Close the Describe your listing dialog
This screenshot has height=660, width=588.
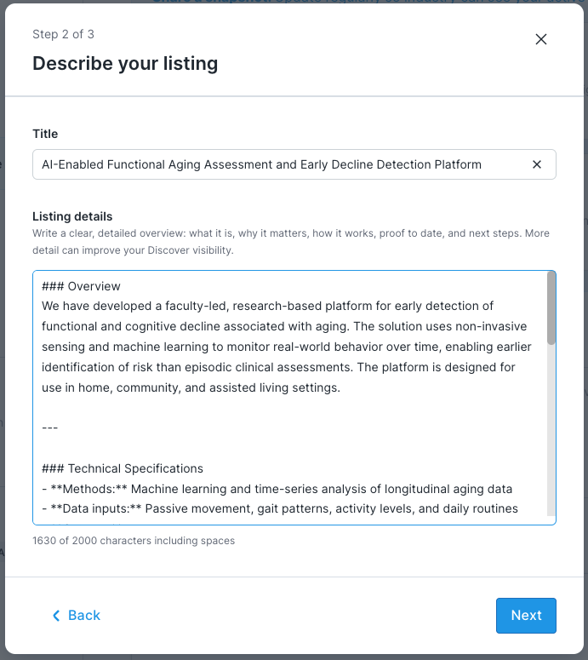(541, 39)
